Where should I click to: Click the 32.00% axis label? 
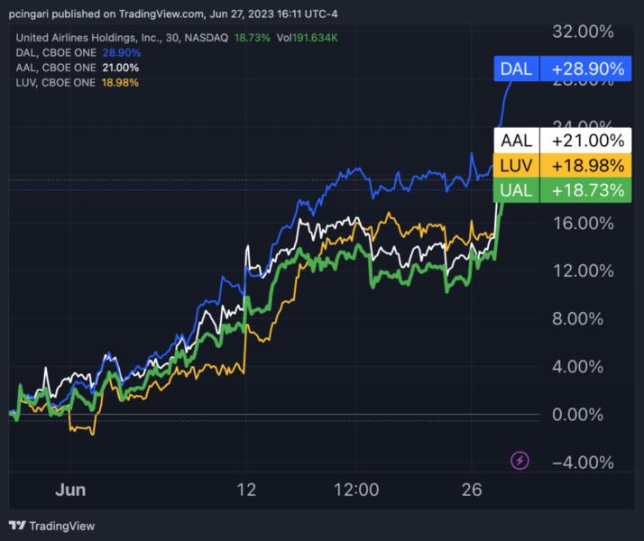[x=583, y=32]
